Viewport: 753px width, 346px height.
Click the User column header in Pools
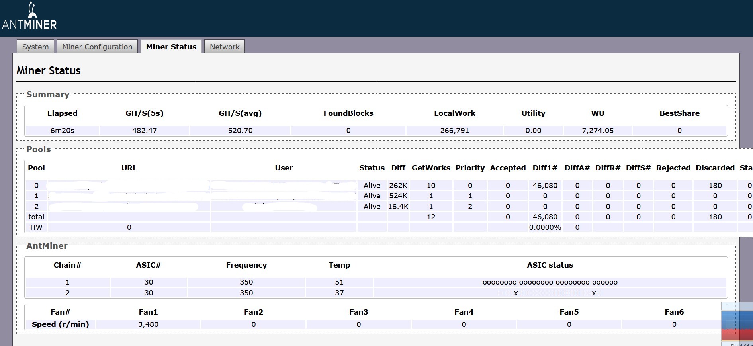(x=284, y=168)
